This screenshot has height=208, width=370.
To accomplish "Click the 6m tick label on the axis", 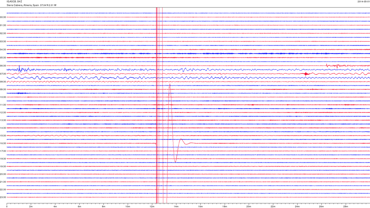I will pyautogui.click(x=79, y=206).
